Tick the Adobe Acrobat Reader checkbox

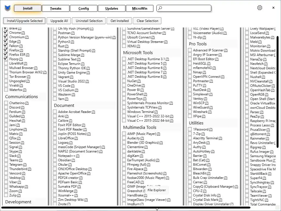click(x=55, y=112)
